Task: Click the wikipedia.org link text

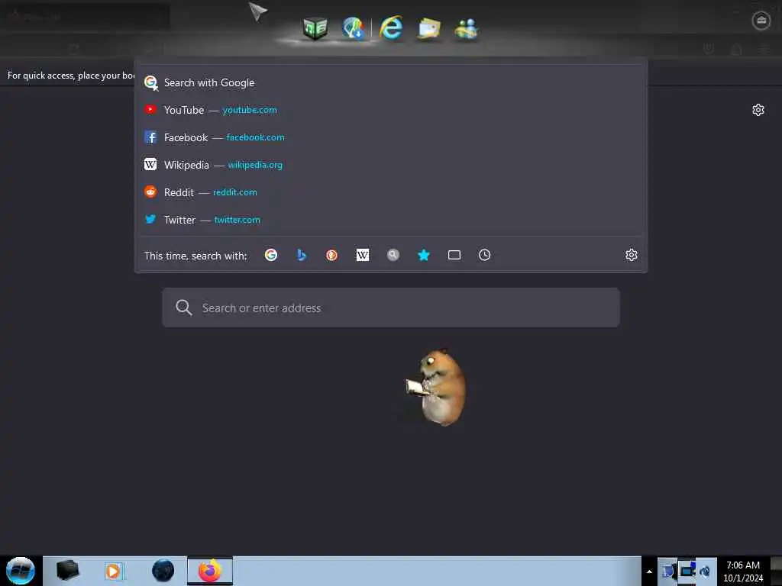Action: [255, 165]
